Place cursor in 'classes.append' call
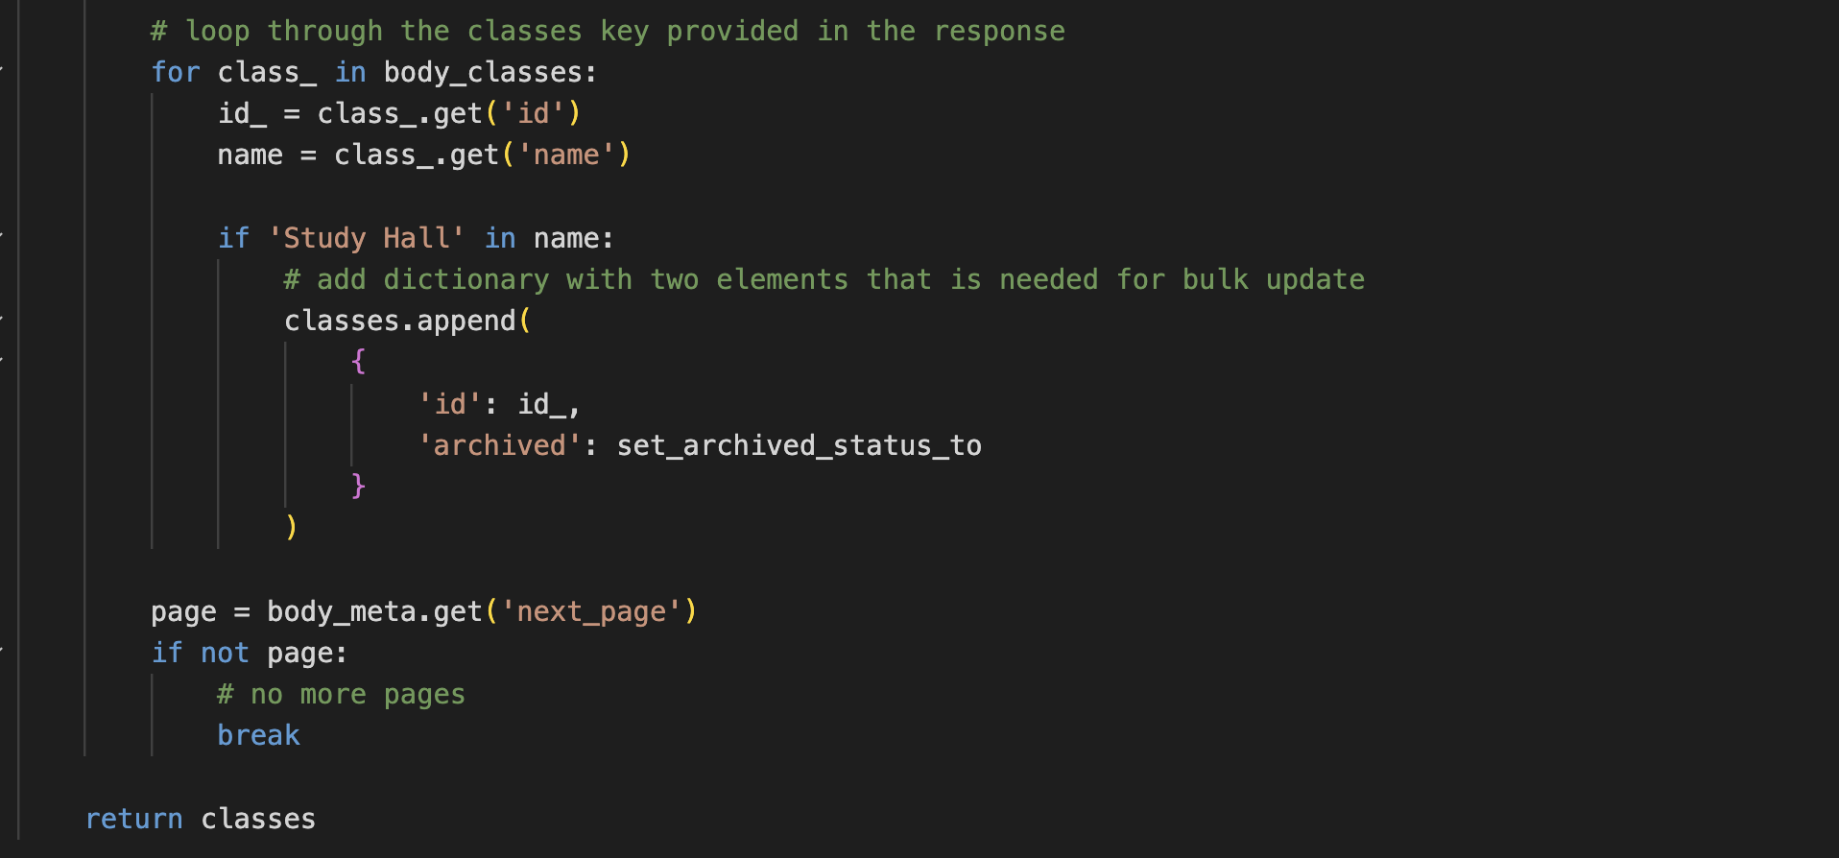Screen dimensions: 1839x858 point(399,321)
